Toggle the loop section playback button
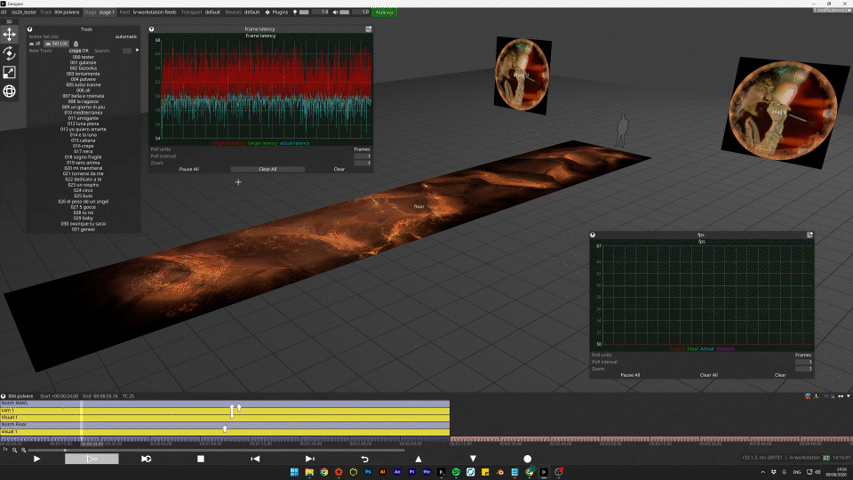The width and height of the screenshot is (853, 480). (x=147, y=459)
